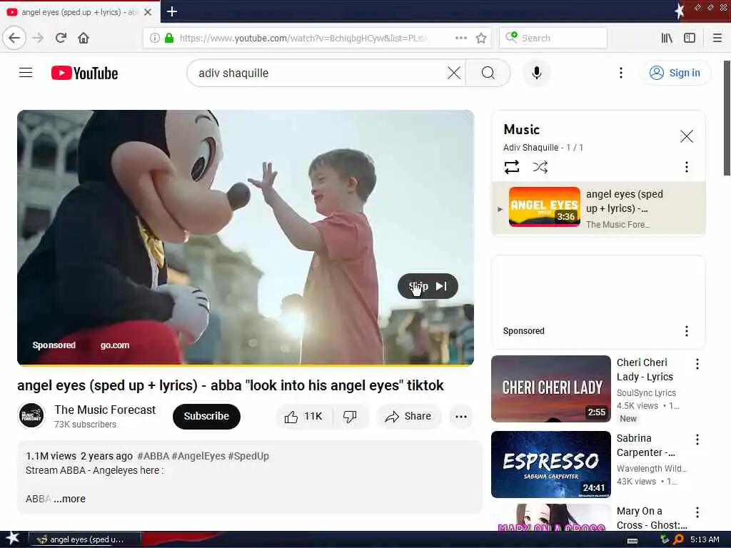This screenshot has width=731, height=548.
Task: Open a new browser tab with plus
Action: pos(172,11)
